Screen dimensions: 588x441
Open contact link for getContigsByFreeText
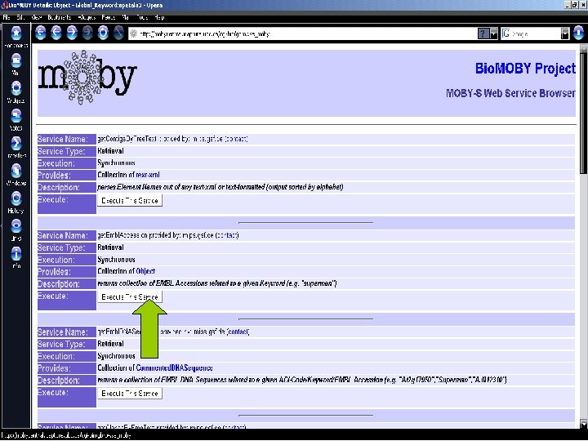click(x=236, y=139)
